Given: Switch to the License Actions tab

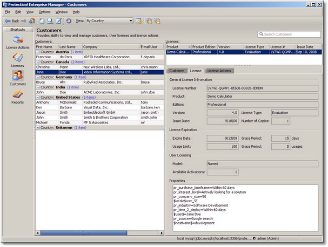Looking at the screenshot, I should click(x=219, y=71).
